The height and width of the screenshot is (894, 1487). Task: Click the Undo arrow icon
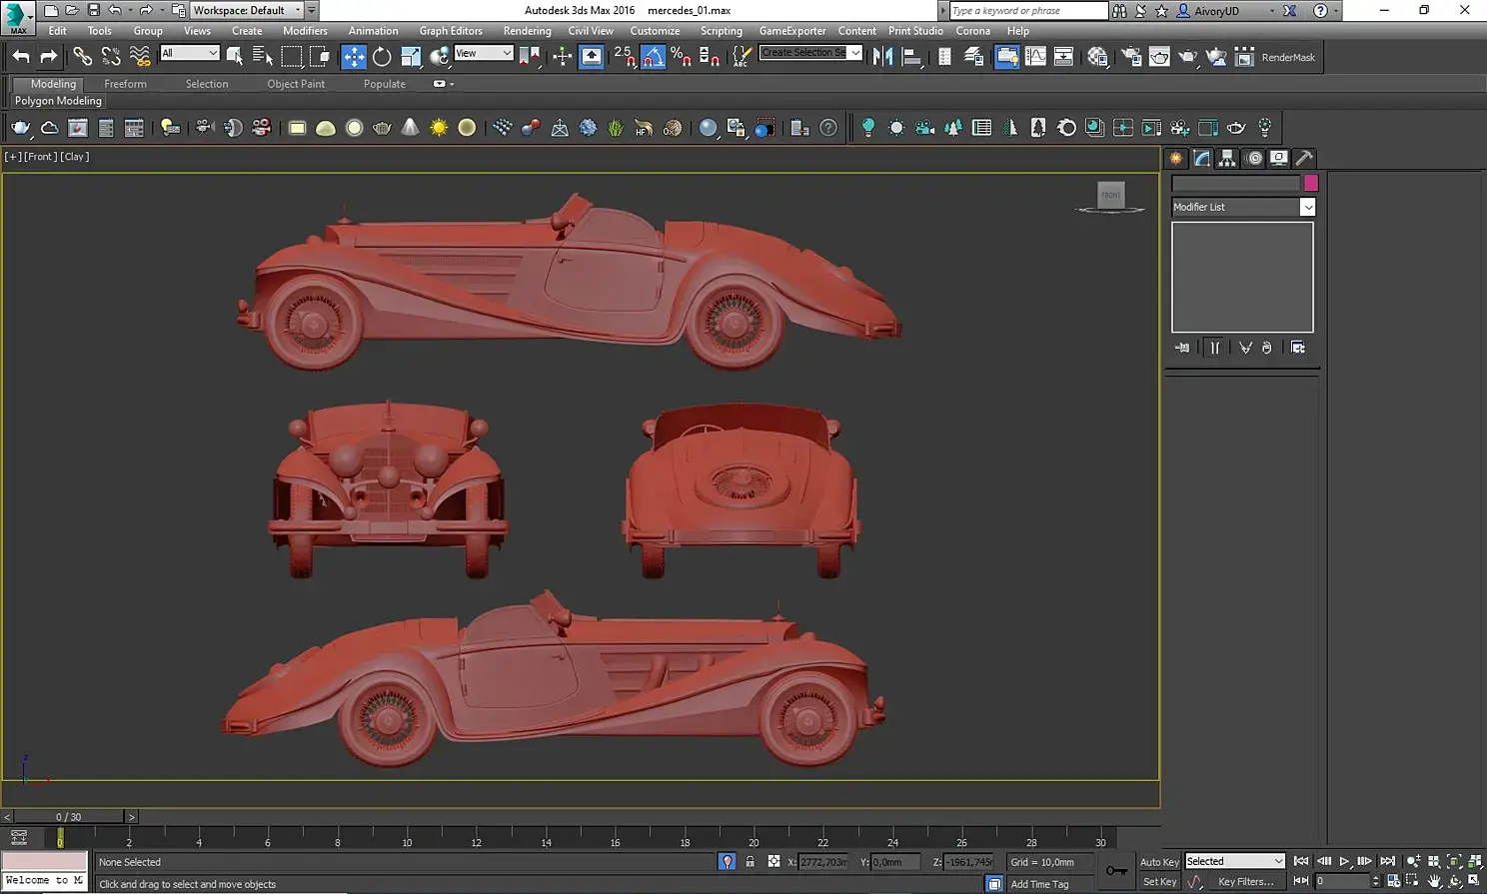(21, 57)
